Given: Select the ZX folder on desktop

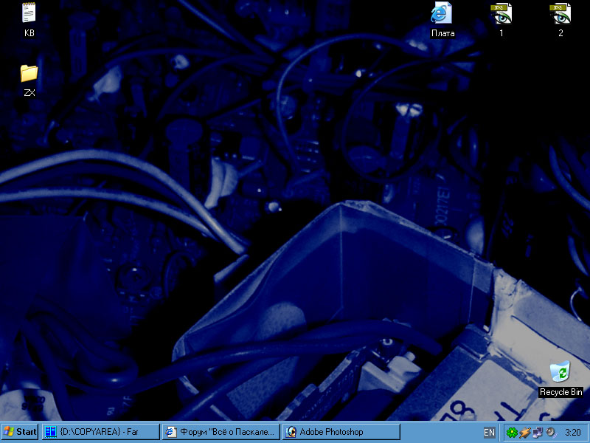Looking at the screenshot, I should (x=29, y=72).
